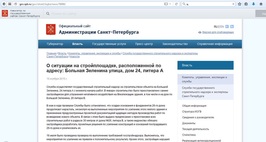This screenshot has height=142, width=266.
Task: Open the VKontakte social icon
Action: (227, 27)
